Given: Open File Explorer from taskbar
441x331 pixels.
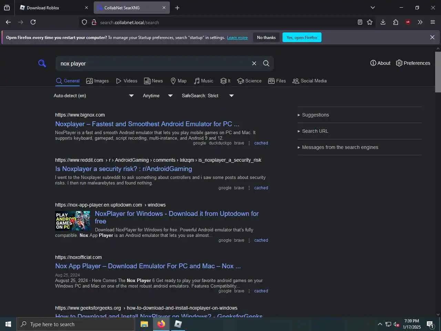Looking at the screenshot, I should click(x=144, y=324).
